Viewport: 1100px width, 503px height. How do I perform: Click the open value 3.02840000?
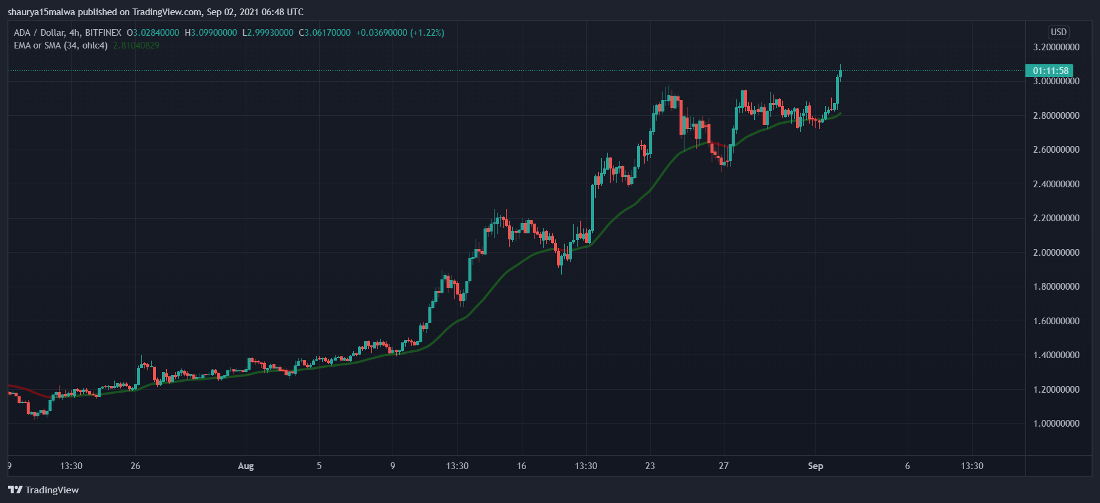click(x=156, y=33)
